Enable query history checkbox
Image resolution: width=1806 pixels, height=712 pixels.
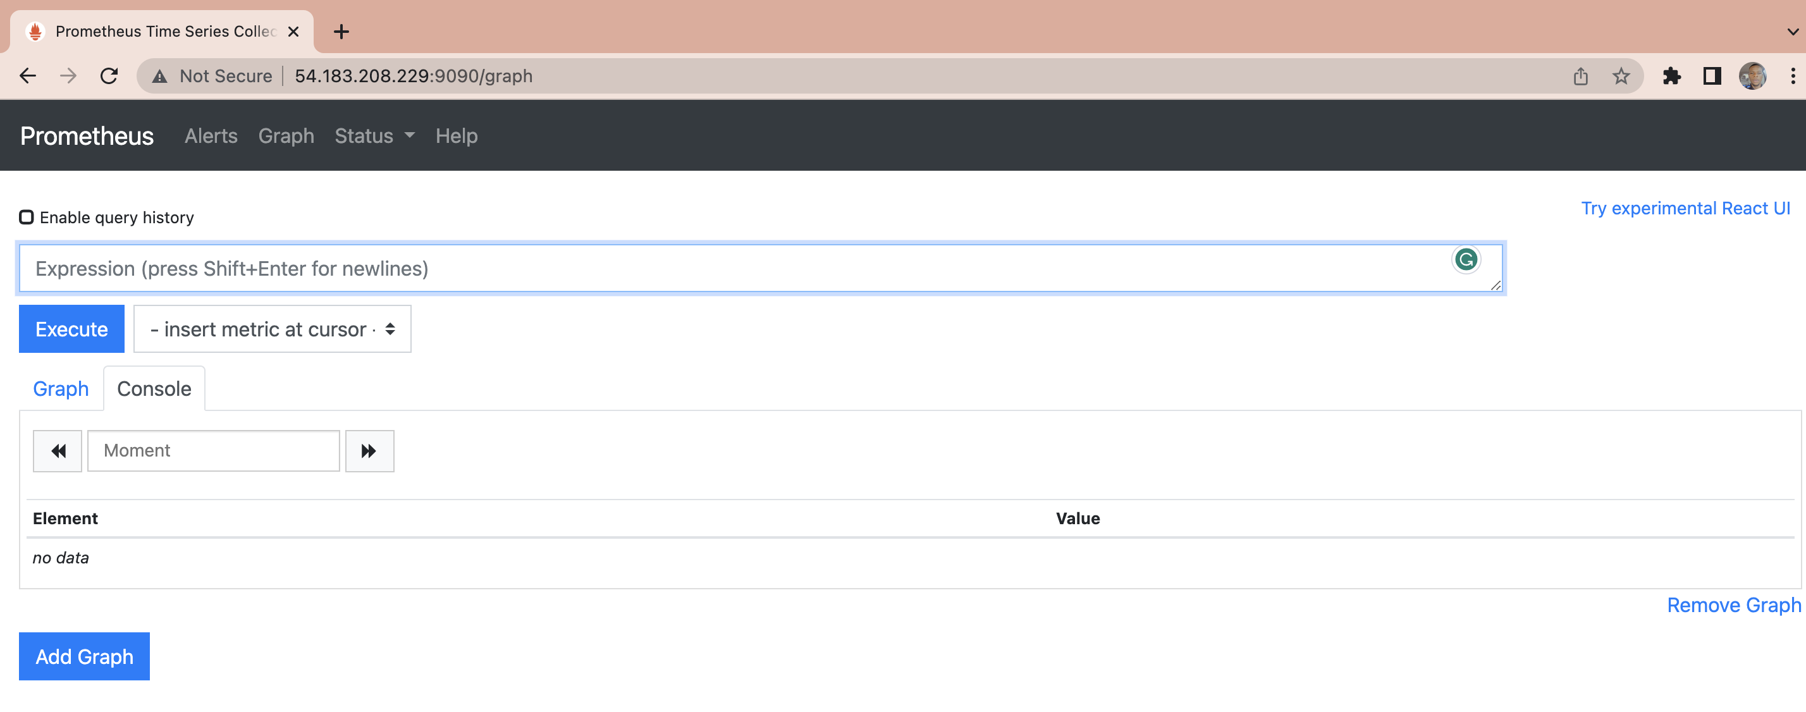27,218
